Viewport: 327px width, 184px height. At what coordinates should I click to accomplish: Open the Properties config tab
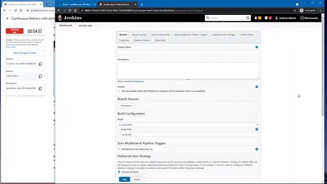point(124,40)
